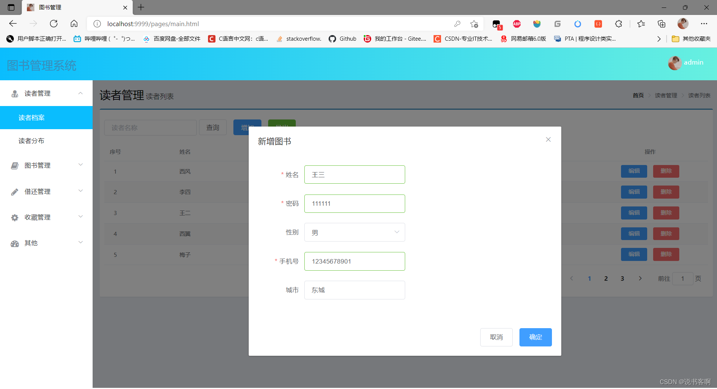717x389 pixels.
Task: Show more bookmarks with chevron
Action: [x=659, y=39]
